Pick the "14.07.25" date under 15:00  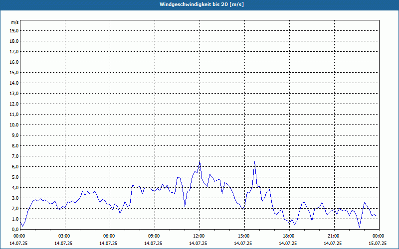pos(243,243)
